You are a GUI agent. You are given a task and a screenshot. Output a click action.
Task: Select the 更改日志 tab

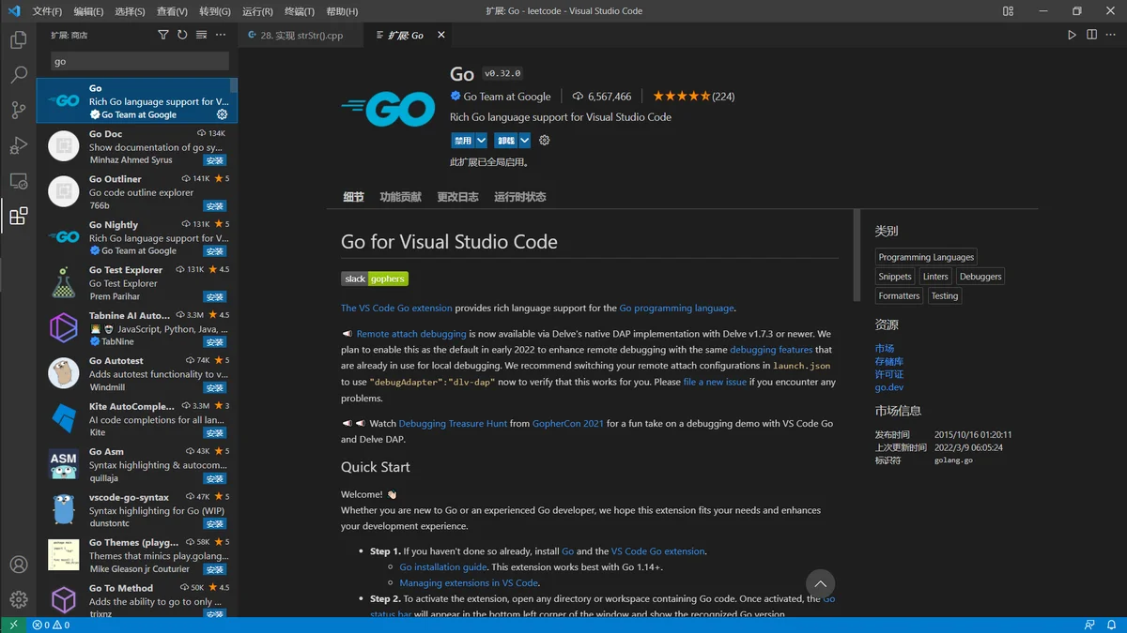coord(457,197)
